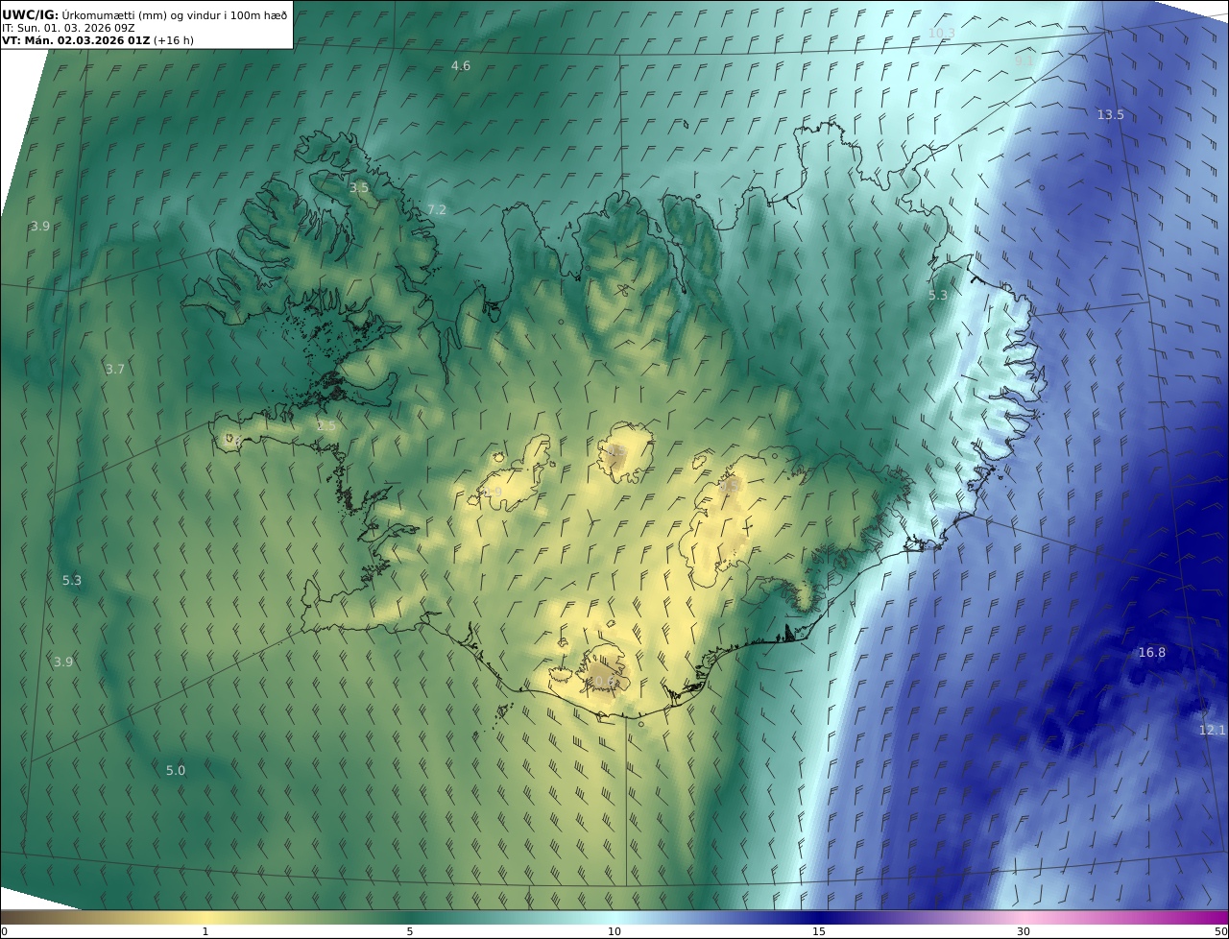Click the 'VT: Mán. 02.03.2026 01Z' valid time

76,40
